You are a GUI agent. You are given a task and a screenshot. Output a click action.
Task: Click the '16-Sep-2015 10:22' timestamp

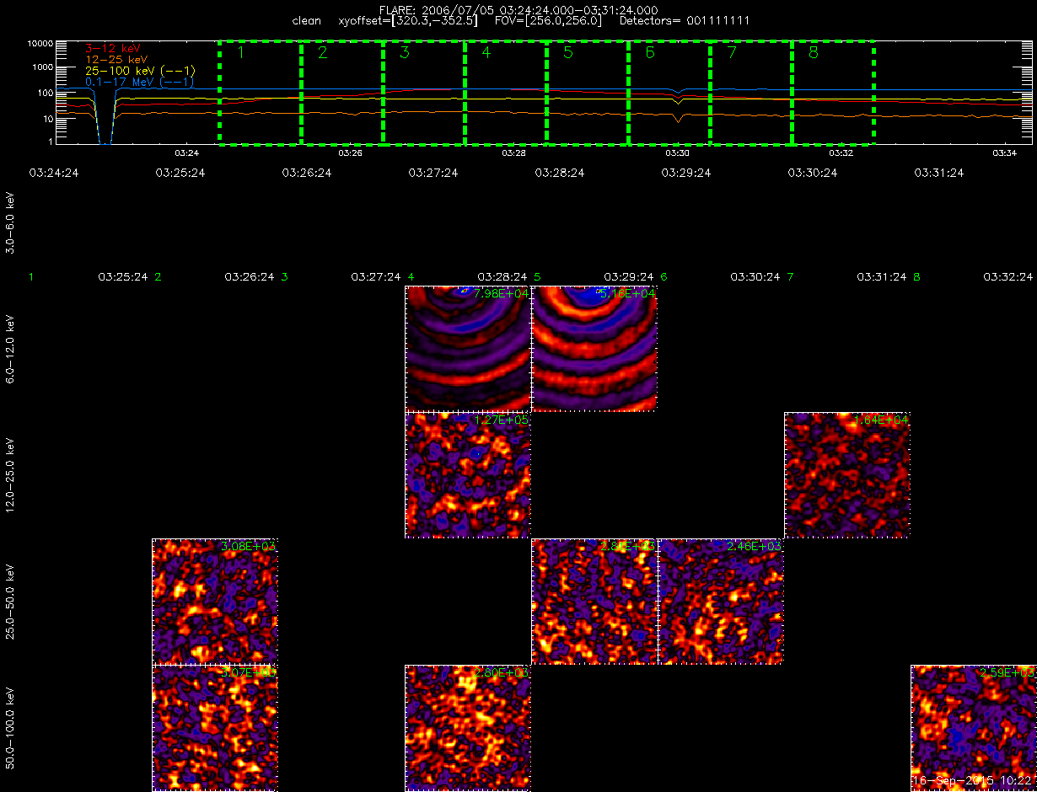click(x=973, y=782)
